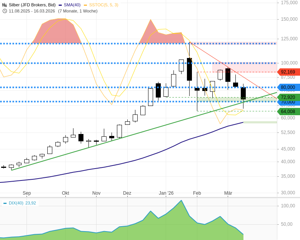Click the horizontal divider above DIX panel

(x=150, y=198)
